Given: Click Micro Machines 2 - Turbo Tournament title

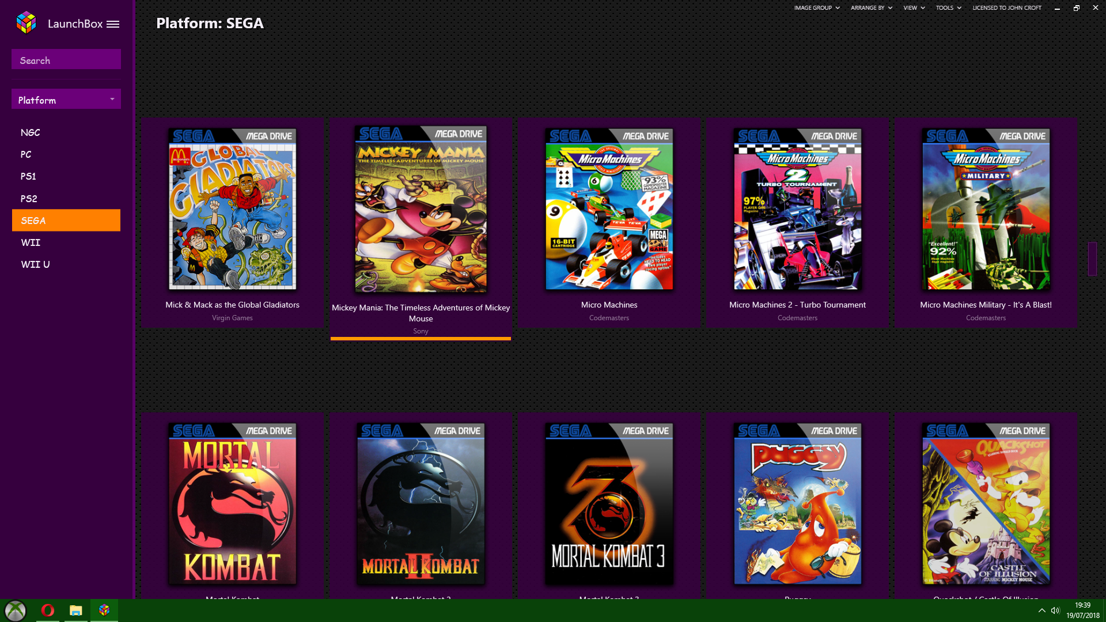Looking at the screenshot, I should (x=797, y=305).
